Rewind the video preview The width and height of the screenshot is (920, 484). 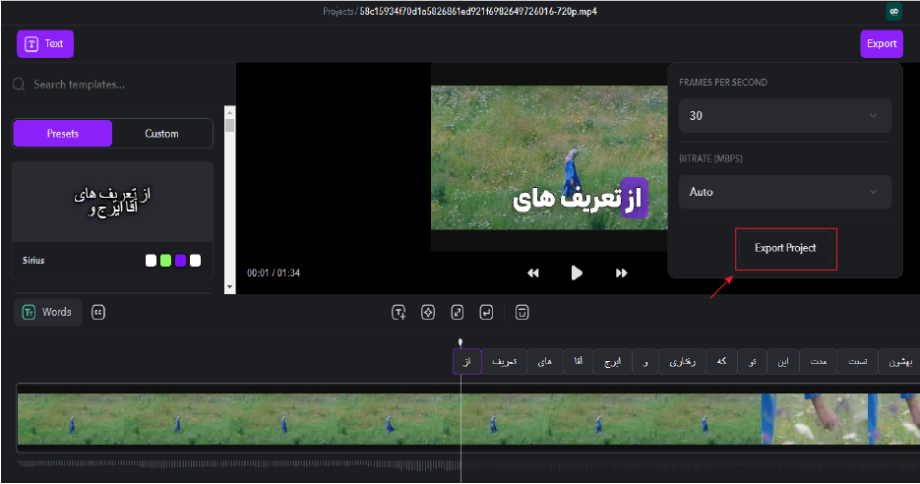pos(532,272)
